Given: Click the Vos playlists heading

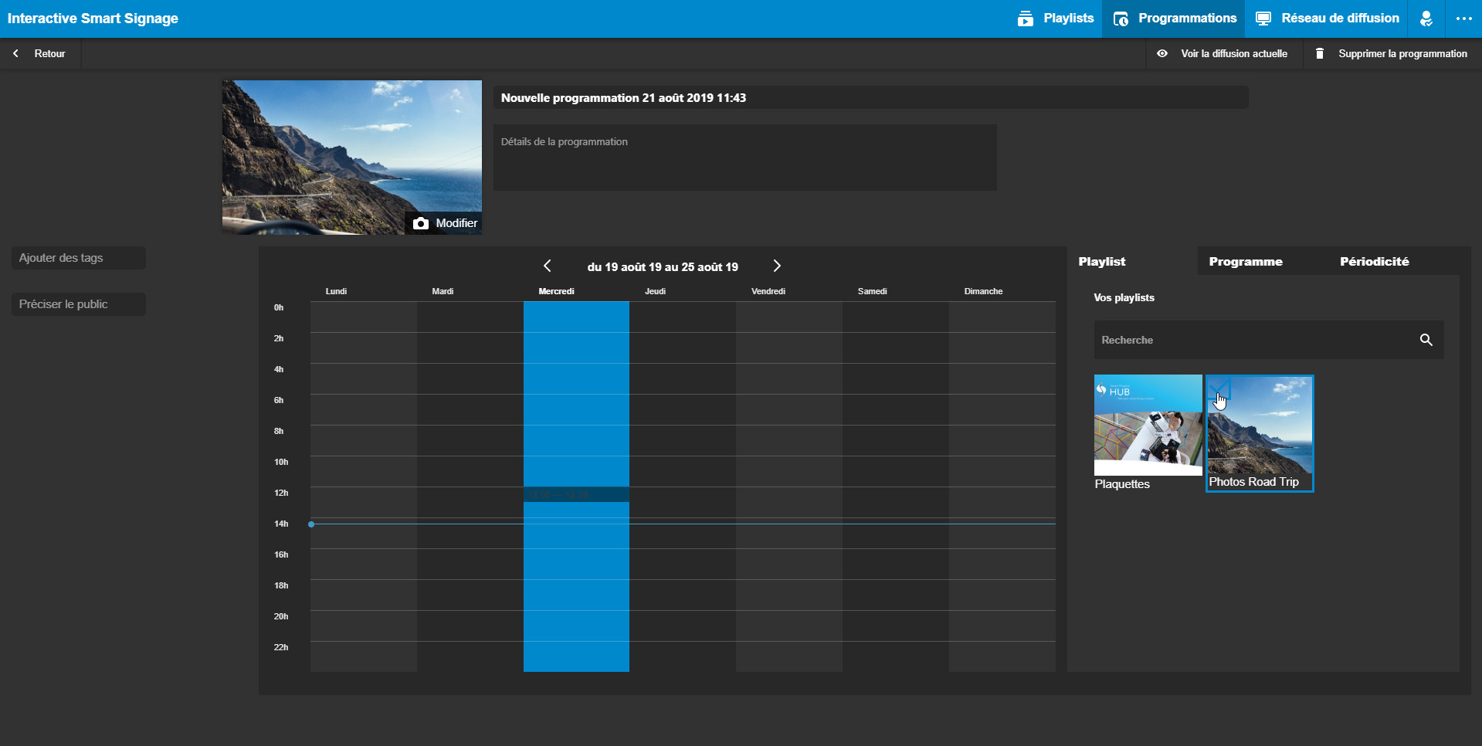Looking at the screenshot, I should (1124, 297).
